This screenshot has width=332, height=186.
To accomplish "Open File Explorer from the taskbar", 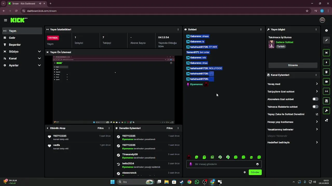I will coord(166,182).
